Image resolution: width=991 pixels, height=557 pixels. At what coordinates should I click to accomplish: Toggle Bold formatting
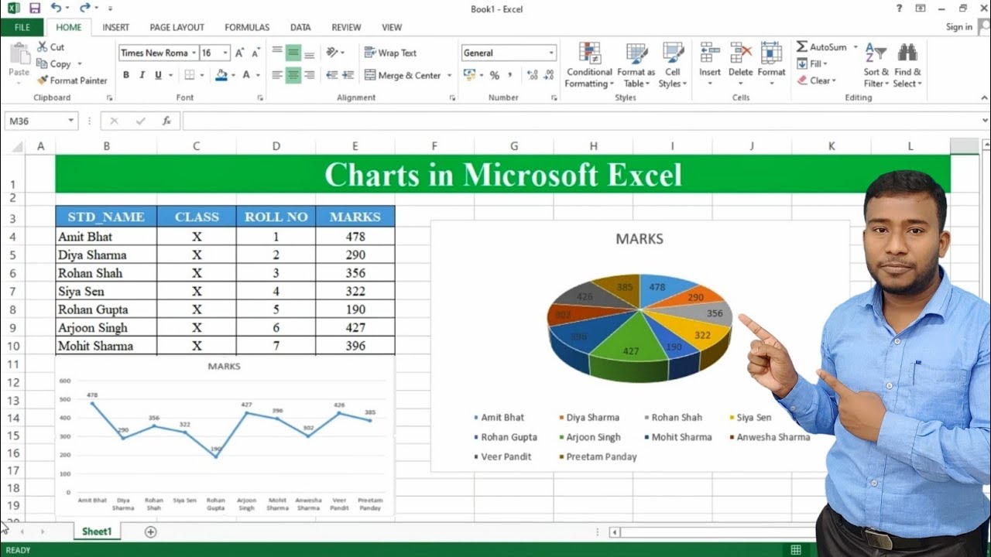click(126, 75)
